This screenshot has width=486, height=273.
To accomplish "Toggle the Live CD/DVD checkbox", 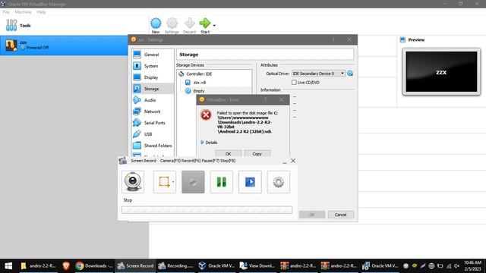I will (x=294, y=83).
